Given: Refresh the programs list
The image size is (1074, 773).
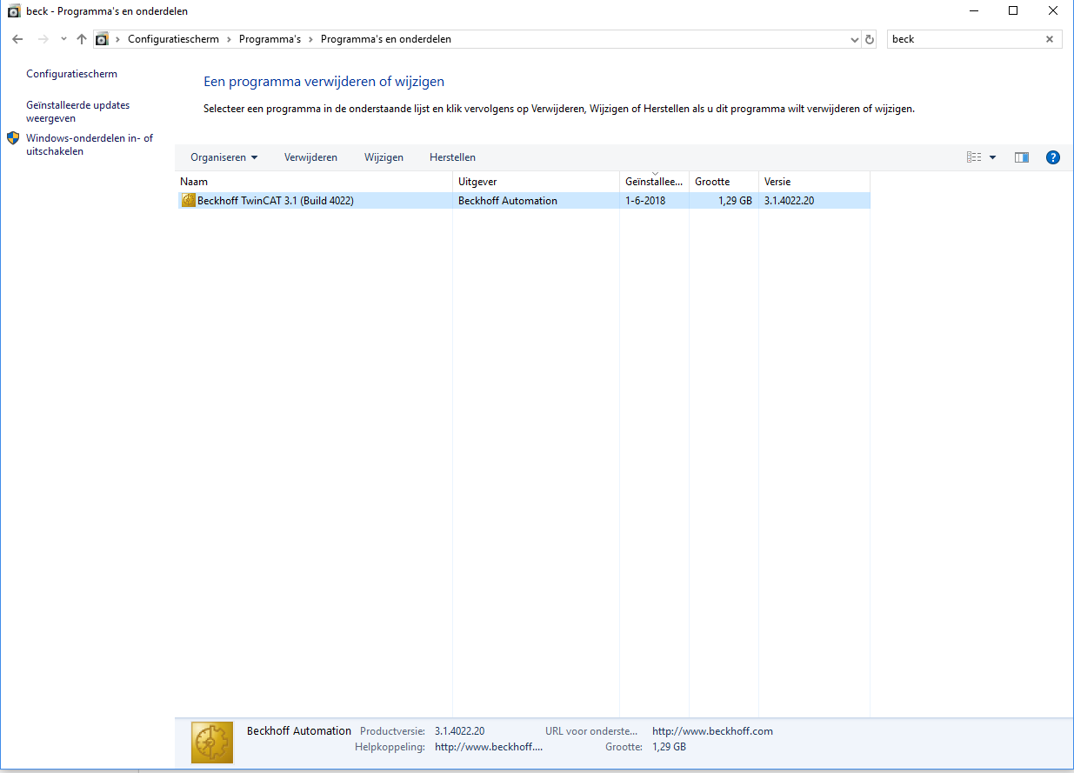Looking at the screenshot, I should coord(869,39).
